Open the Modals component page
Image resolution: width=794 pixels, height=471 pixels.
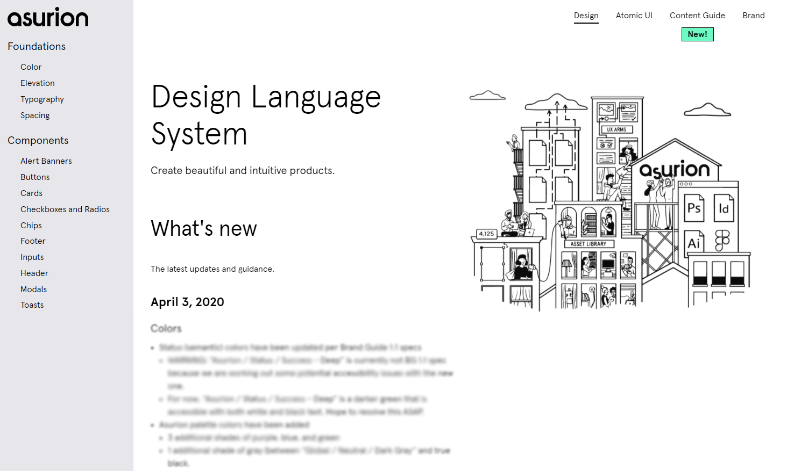[34, 289]
